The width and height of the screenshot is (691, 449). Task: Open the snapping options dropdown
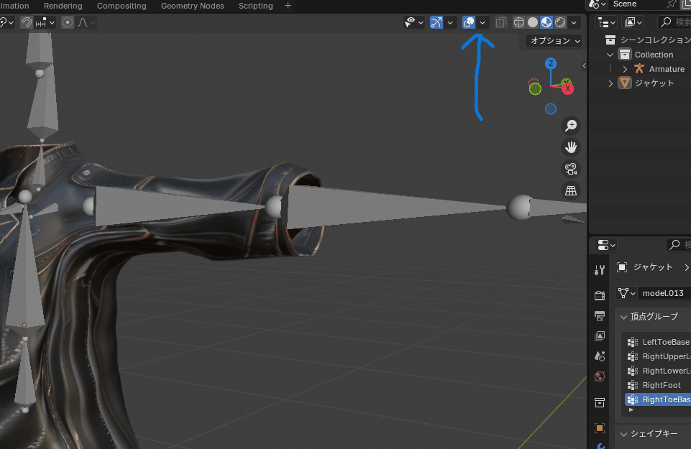45,22
